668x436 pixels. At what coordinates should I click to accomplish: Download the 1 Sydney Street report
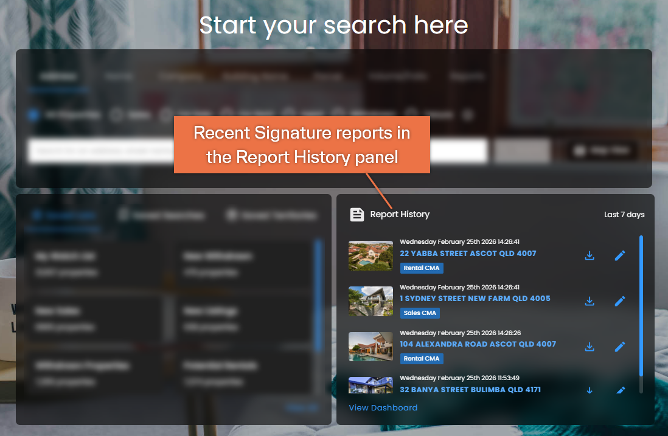(x=590, y=301)
